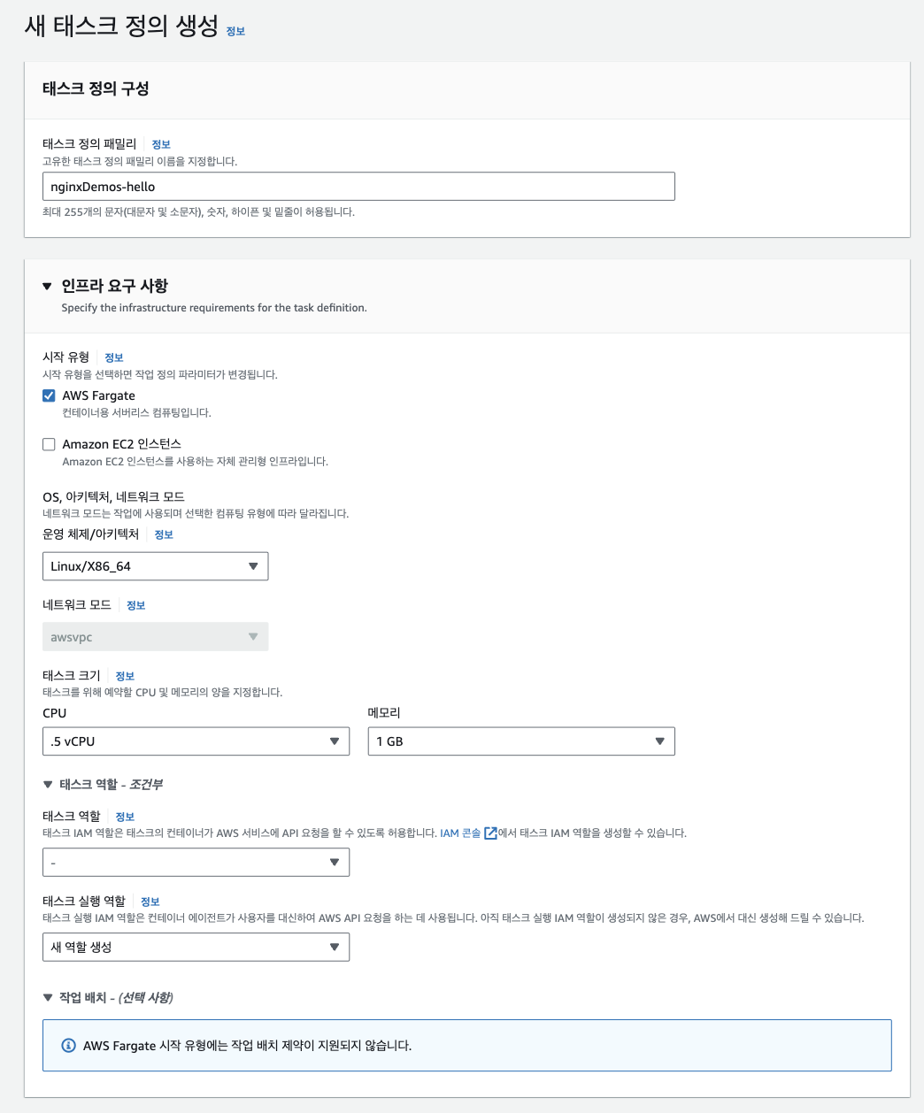Open the 태스크 역할 selection dropdown

tap(196, 862)
